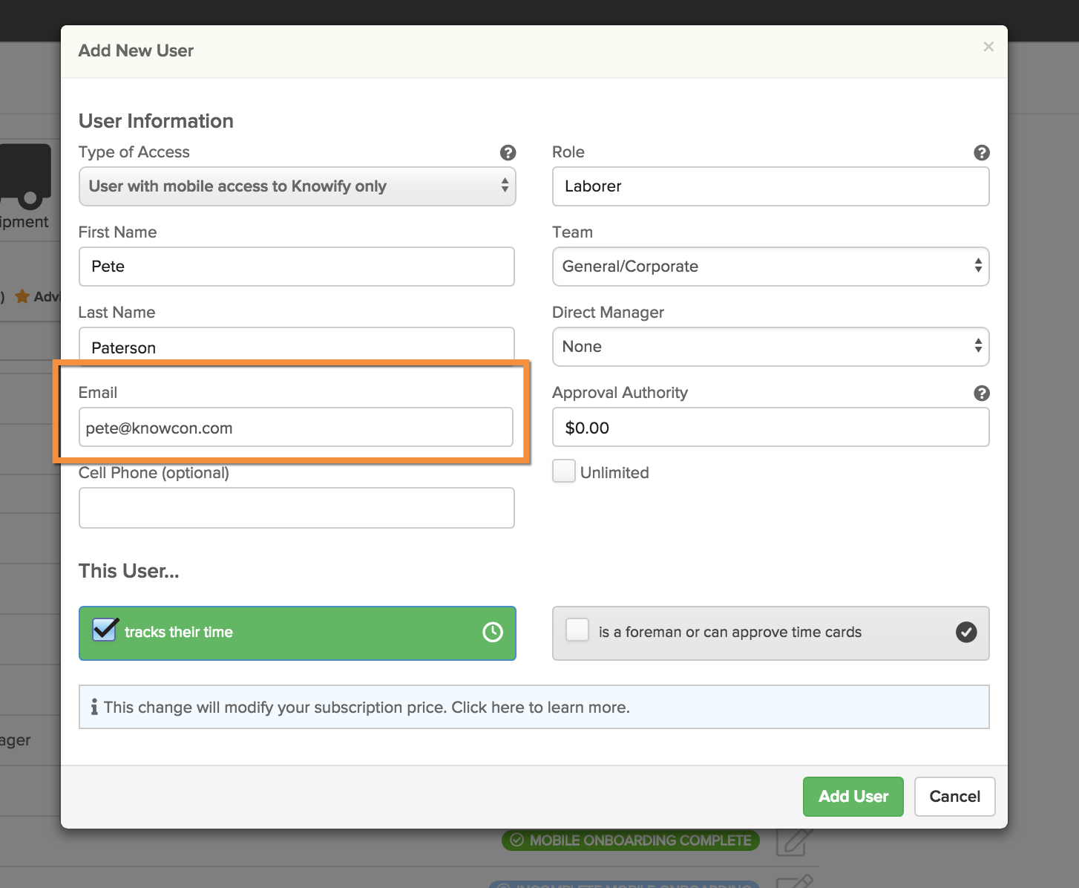The image size is (1079, 888).
Task: Click the Role input field
Action: (770, 186)
